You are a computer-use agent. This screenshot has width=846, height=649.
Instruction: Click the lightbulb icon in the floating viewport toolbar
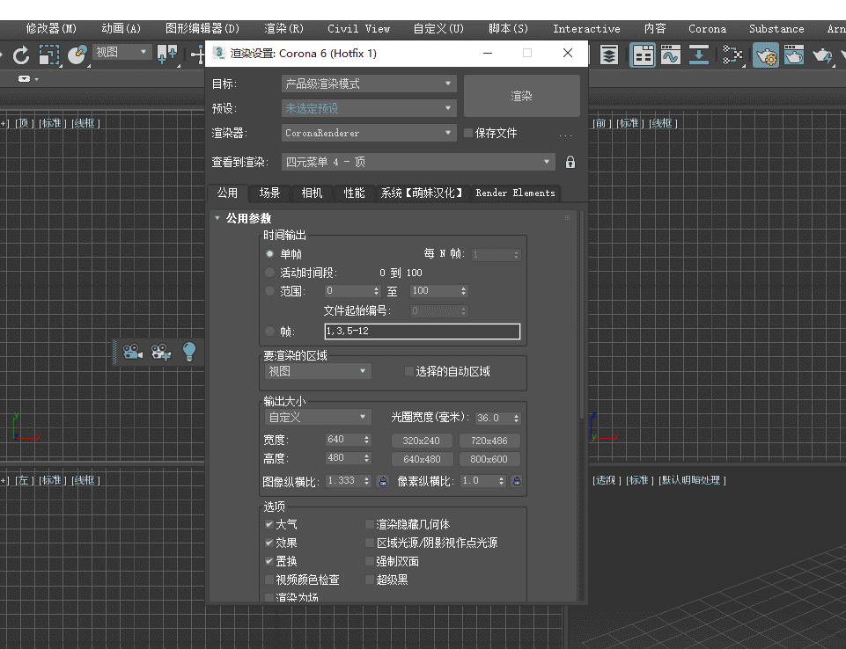189,352
